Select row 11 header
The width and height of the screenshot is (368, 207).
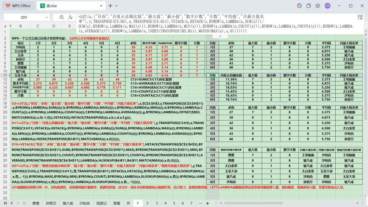pyautogui.click(x=5, y=75)
